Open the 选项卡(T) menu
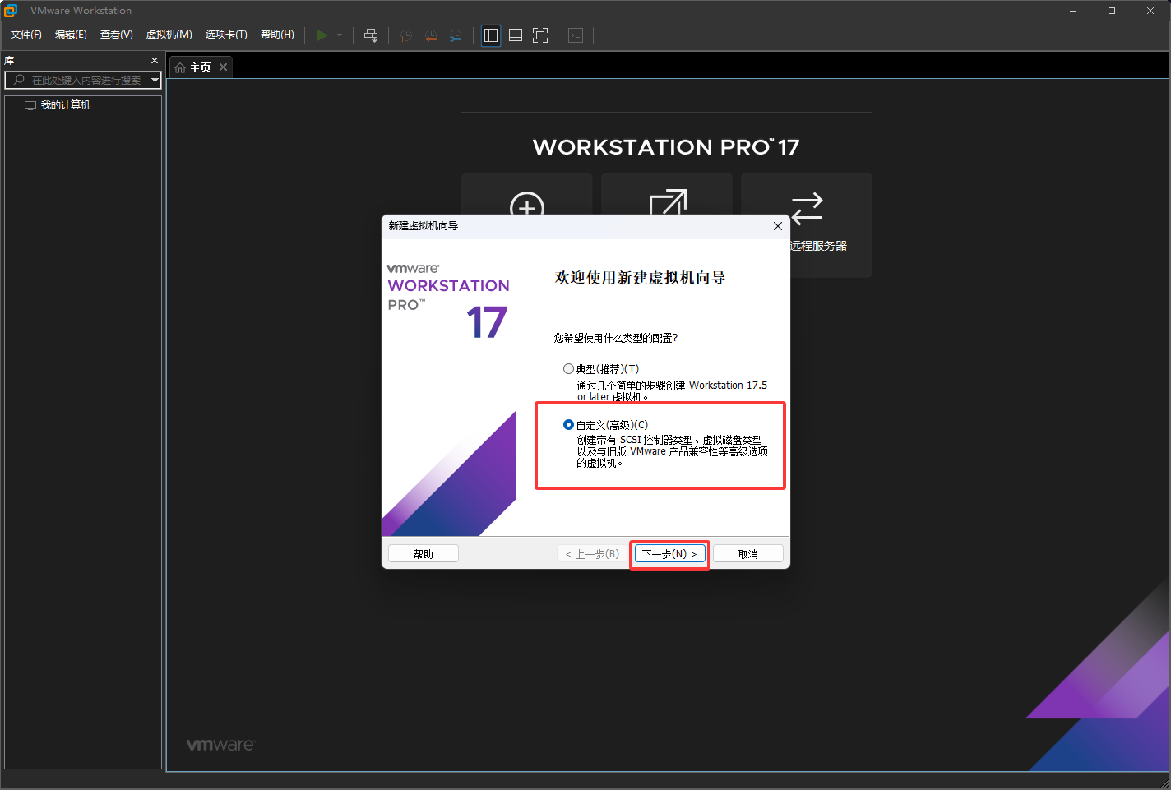This screenshot has height=790, width=1171. tap(226, 35)
